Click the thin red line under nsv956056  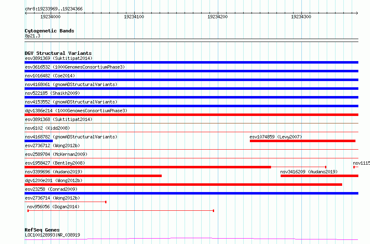coord(121,211)
